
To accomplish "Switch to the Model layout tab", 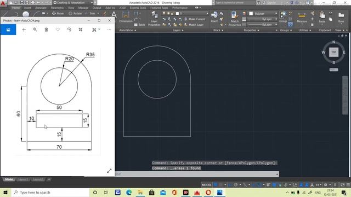I will [x=9, y=179].
